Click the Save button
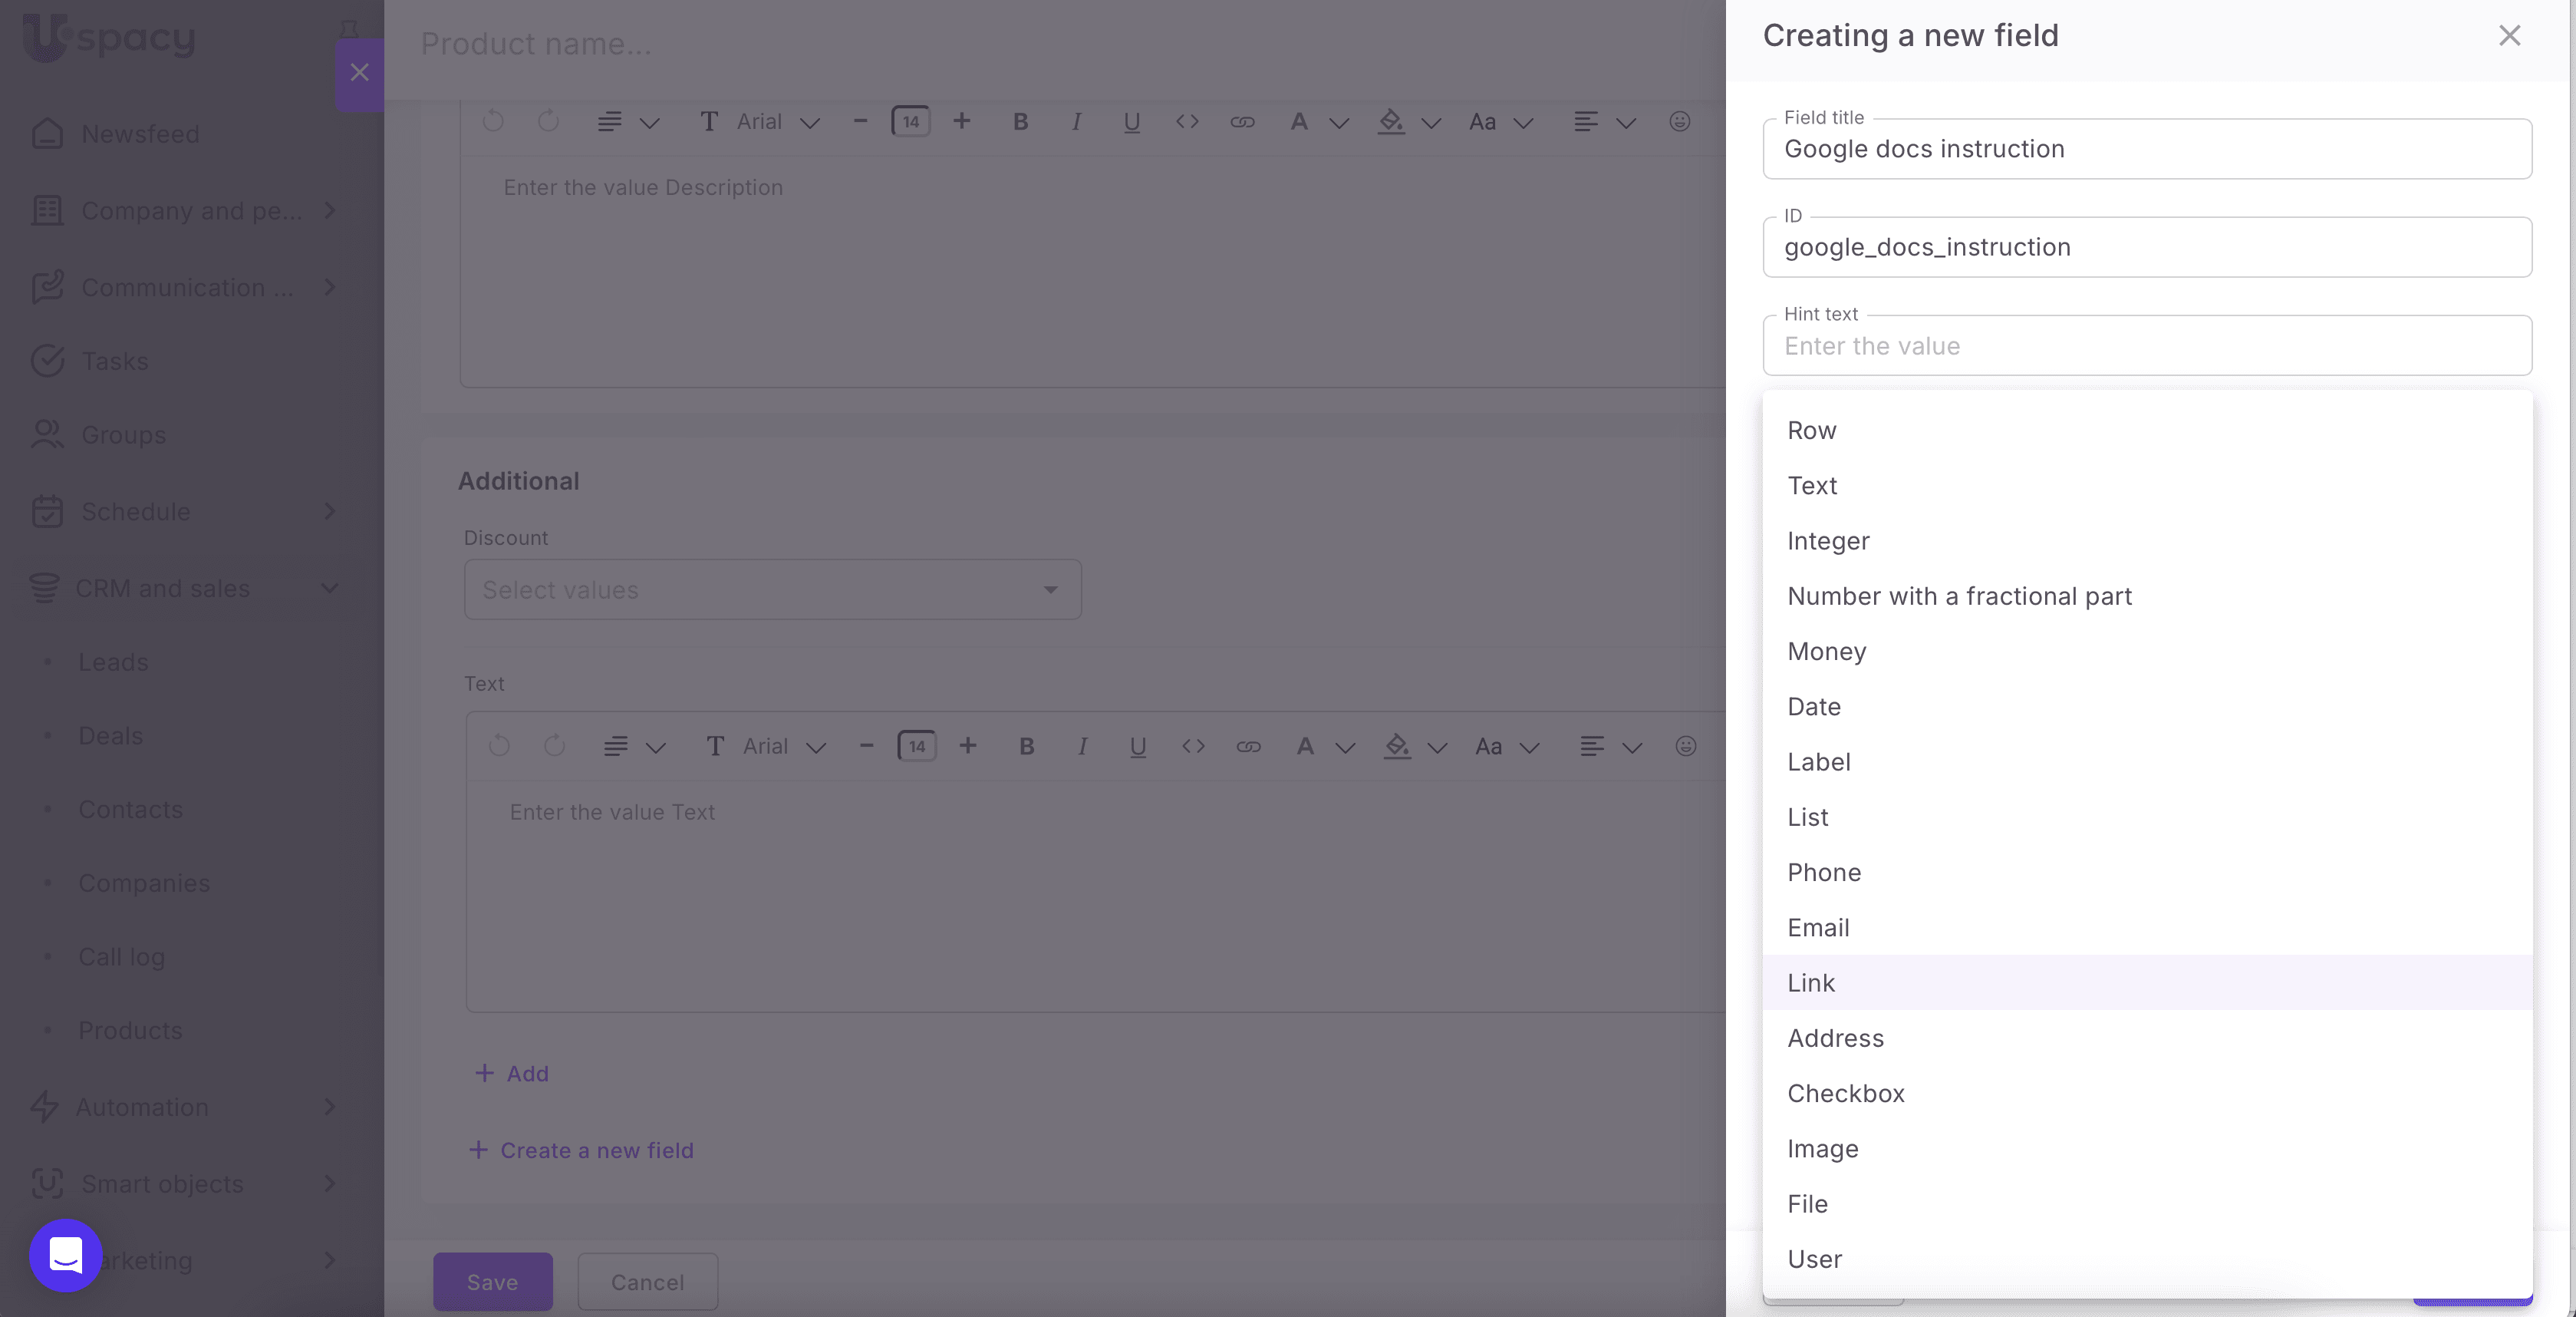This screenshot has width=2576, height=1317. 492,1282
